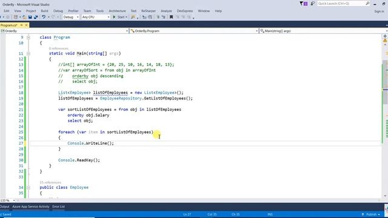The height and width of the screenshot is (218, 388).
Task: Click the Navigate Forward toolbar icon
Action: 8,17
